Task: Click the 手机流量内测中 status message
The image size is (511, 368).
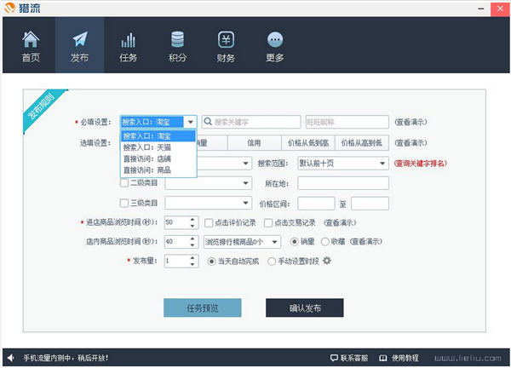Action: point(66,358)
